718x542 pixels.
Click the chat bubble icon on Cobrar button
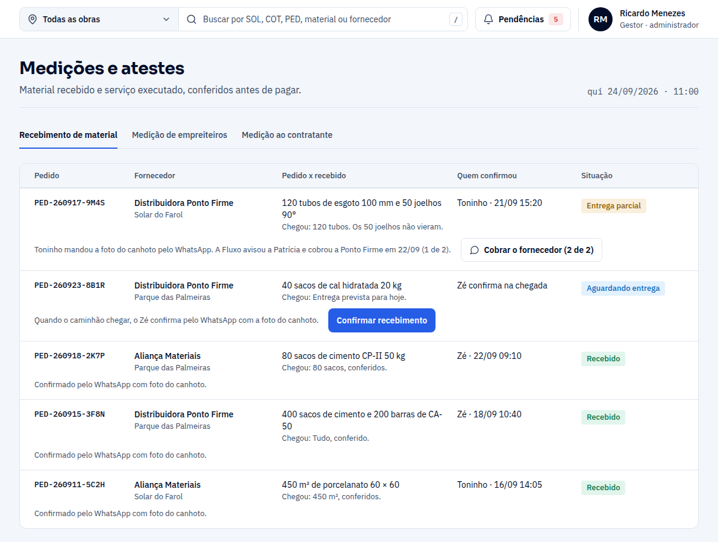click(x=475, y=250)
